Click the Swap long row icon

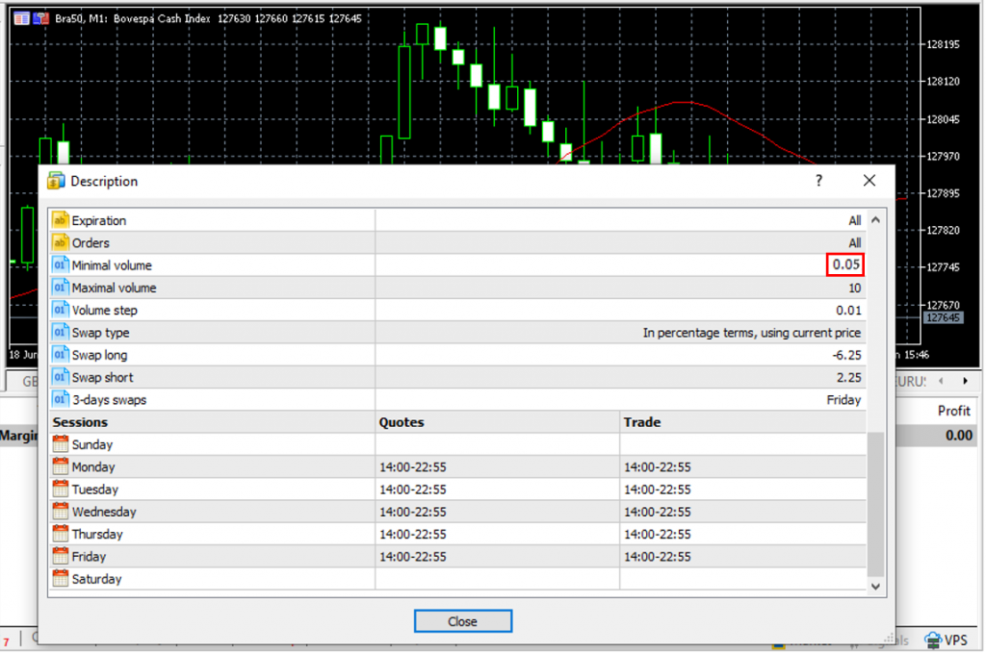(x=61, y=355)
